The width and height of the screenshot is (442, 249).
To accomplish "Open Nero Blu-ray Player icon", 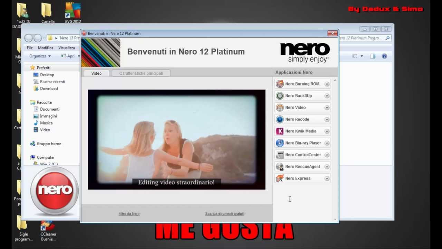I will 280,143.
